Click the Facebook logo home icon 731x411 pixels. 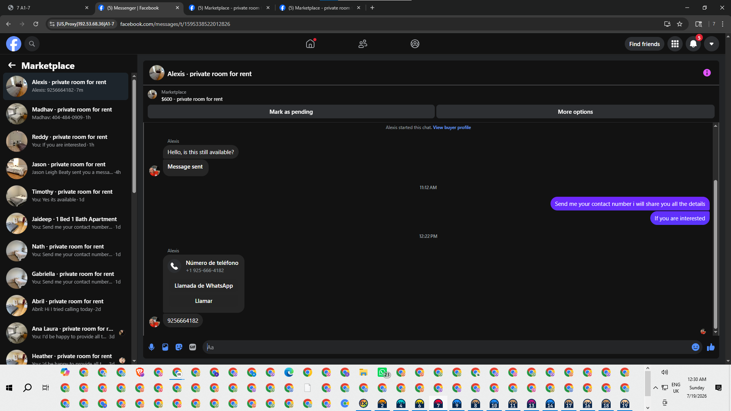click(x=14, y=44)
